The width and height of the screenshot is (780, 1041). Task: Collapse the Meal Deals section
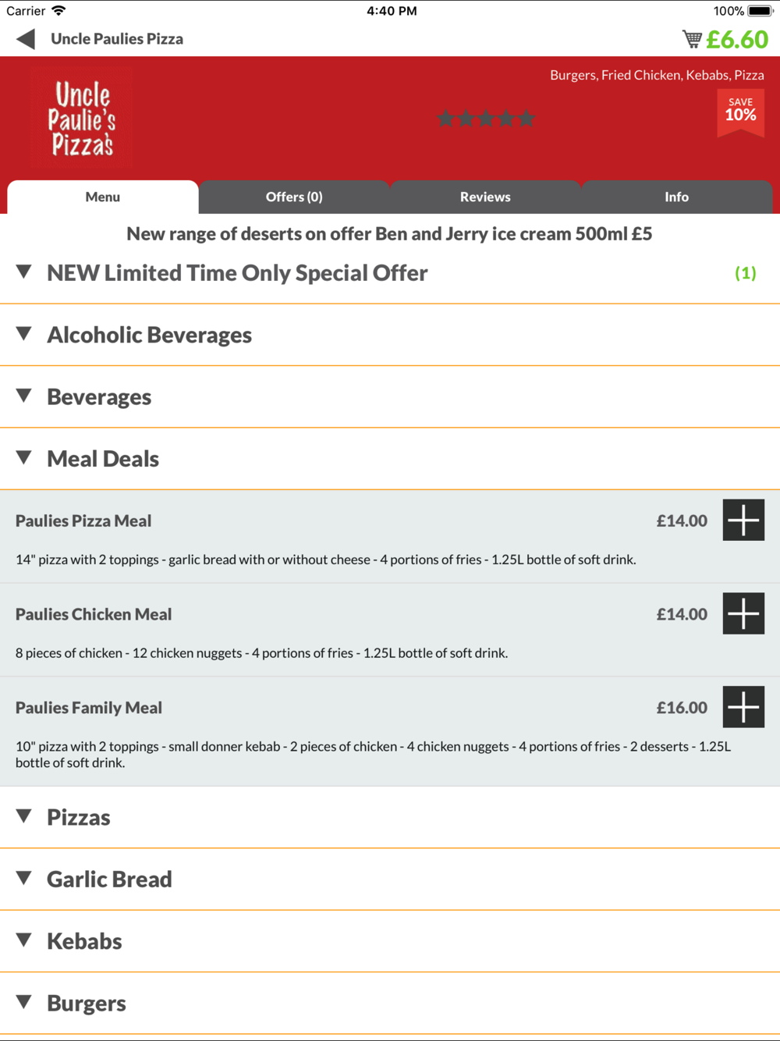390,459
